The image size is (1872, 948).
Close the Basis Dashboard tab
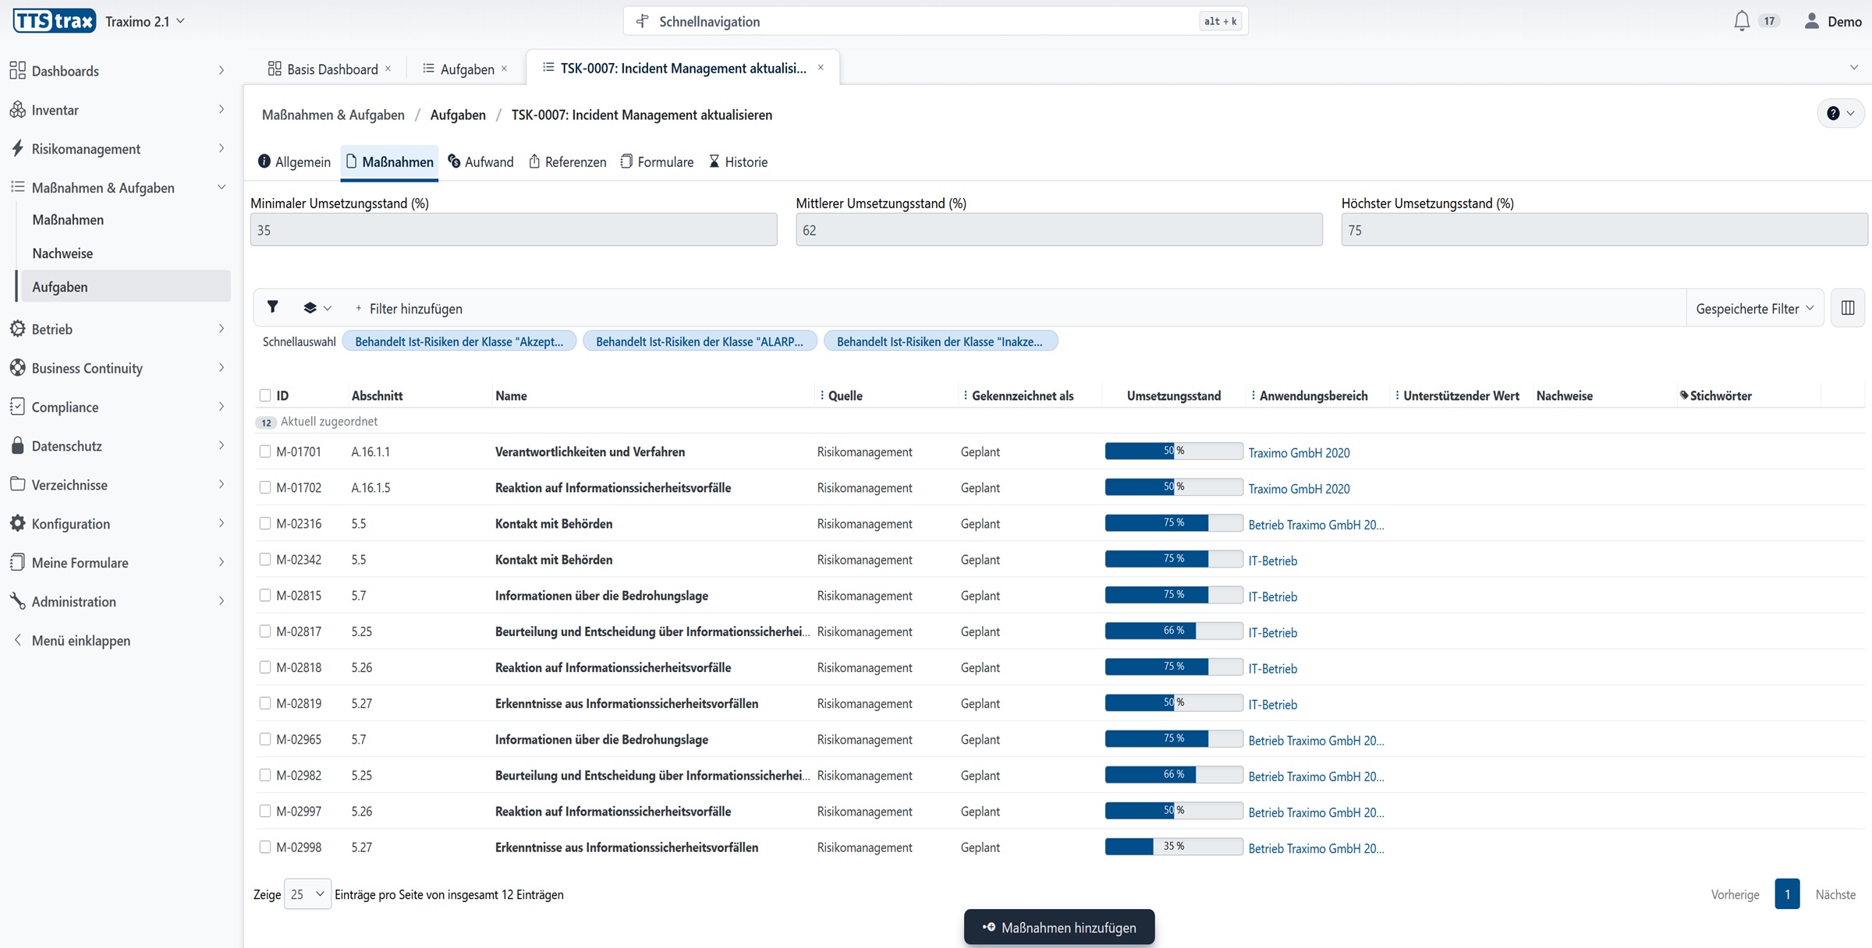(x=388, y=69)
